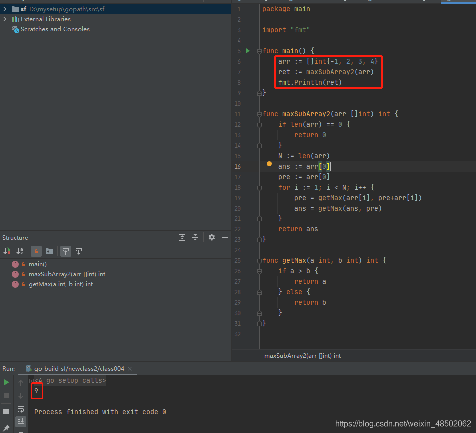Hide the Structure panel with minus icon
The width and height of the screenshot is (476, 433).
click(225, 237)
